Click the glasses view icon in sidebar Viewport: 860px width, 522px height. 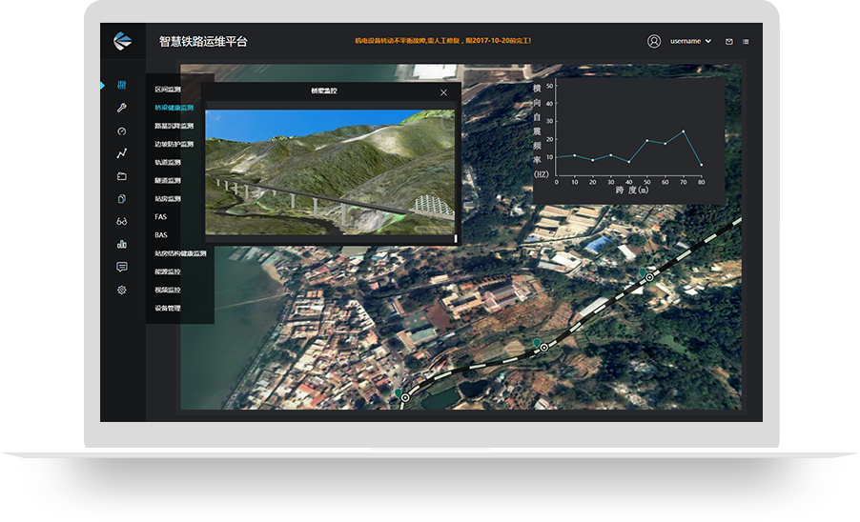(122, 221)
